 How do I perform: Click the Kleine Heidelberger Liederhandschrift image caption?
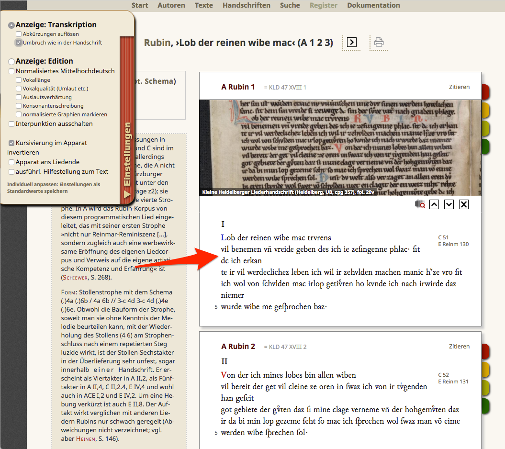[288, 192]
